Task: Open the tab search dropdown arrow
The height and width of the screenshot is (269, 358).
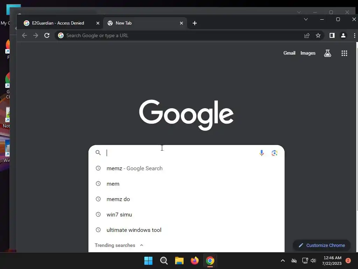Action: pos(306,20)
